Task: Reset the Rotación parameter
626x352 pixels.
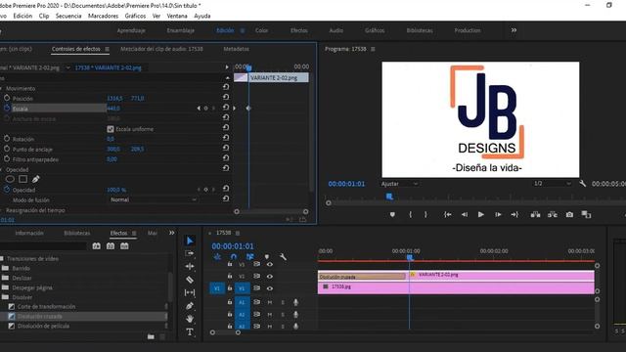Action: point(226,138)
